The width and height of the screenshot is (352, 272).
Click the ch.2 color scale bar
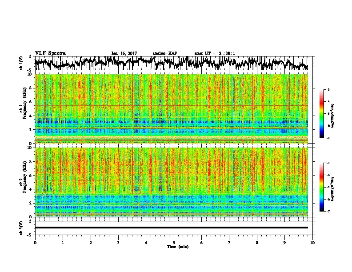pyautogui.click(x=321, y=187)
